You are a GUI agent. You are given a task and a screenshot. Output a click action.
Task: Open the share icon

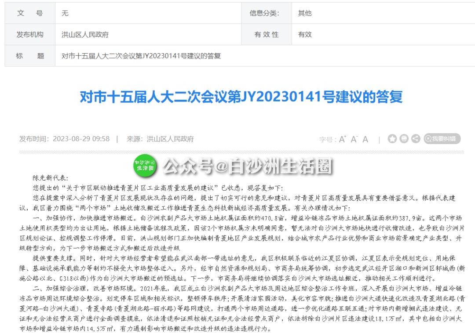pos(415,139)
